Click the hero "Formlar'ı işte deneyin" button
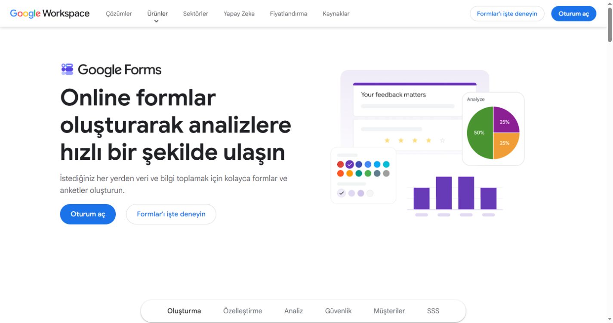The image size is (613, 323). (x=171, y=214)
